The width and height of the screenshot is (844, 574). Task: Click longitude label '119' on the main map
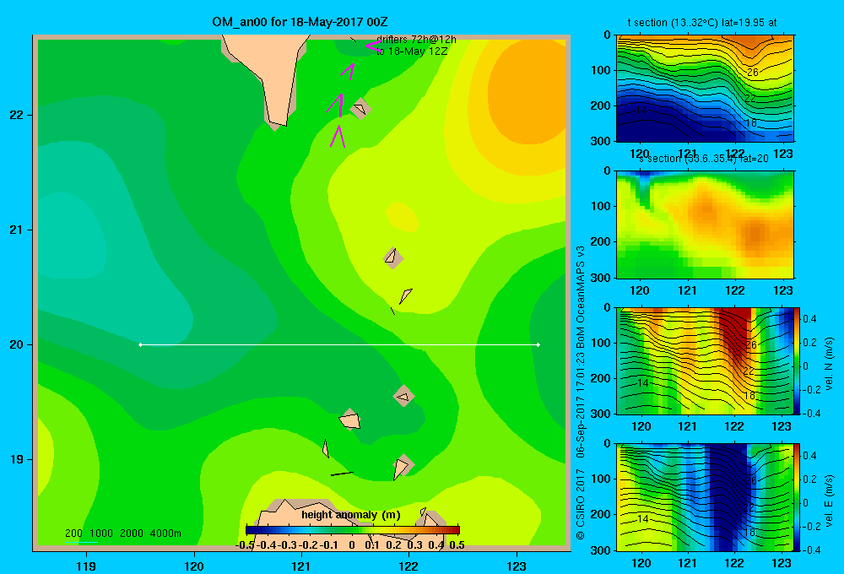coord(86,566)
